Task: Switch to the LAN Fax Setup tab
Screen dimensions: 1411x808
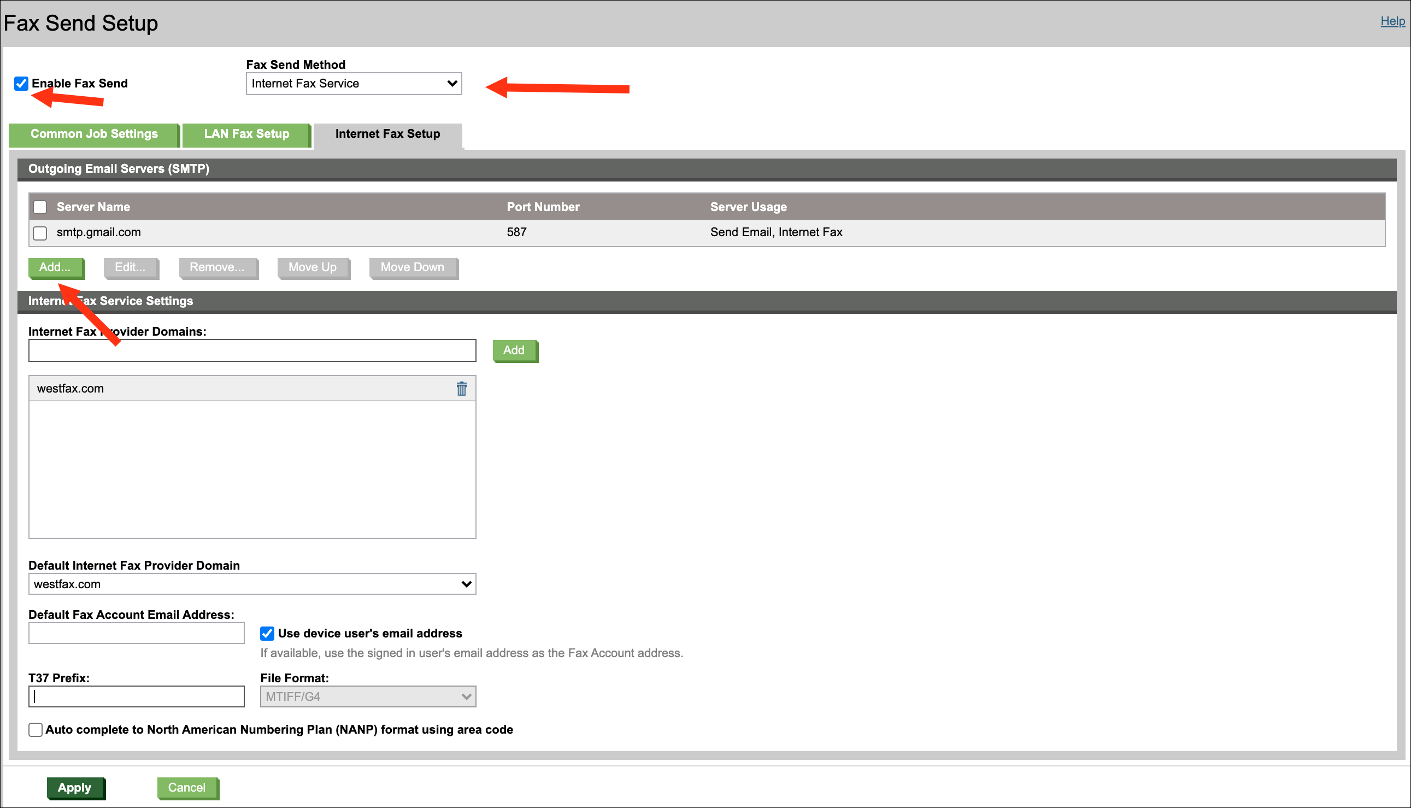Action: (246, 134)
